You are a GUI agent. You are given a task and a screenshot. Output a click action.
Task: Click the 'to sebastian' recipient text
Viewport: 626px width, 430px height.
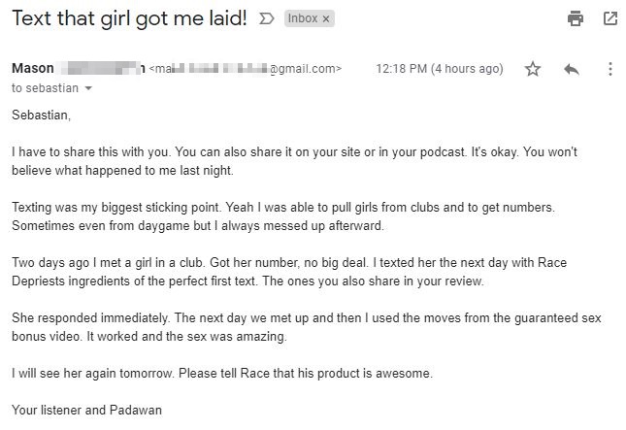45,88
